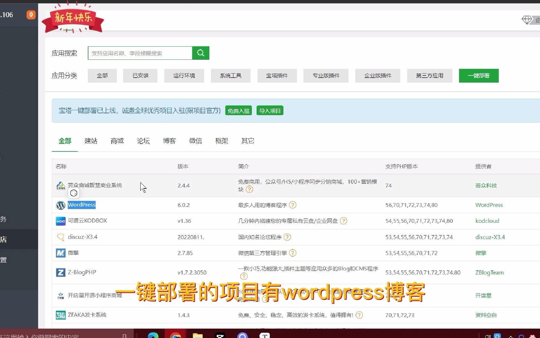The height and width of the screenshot is (338, 540).
Task: Open the kodcloud provider link
Action: pyautogui.click(x=487, y=221)
